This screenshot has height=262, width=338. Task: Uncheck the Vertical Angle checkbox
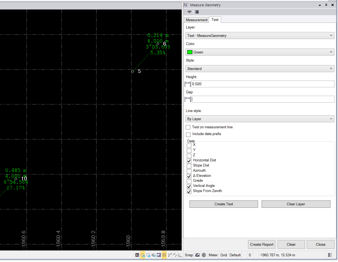click(189, 187)
